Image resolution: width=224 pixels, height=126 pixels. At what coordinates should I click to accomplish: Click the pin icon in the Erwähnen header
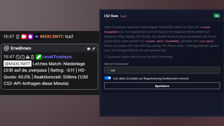(94, 49)
